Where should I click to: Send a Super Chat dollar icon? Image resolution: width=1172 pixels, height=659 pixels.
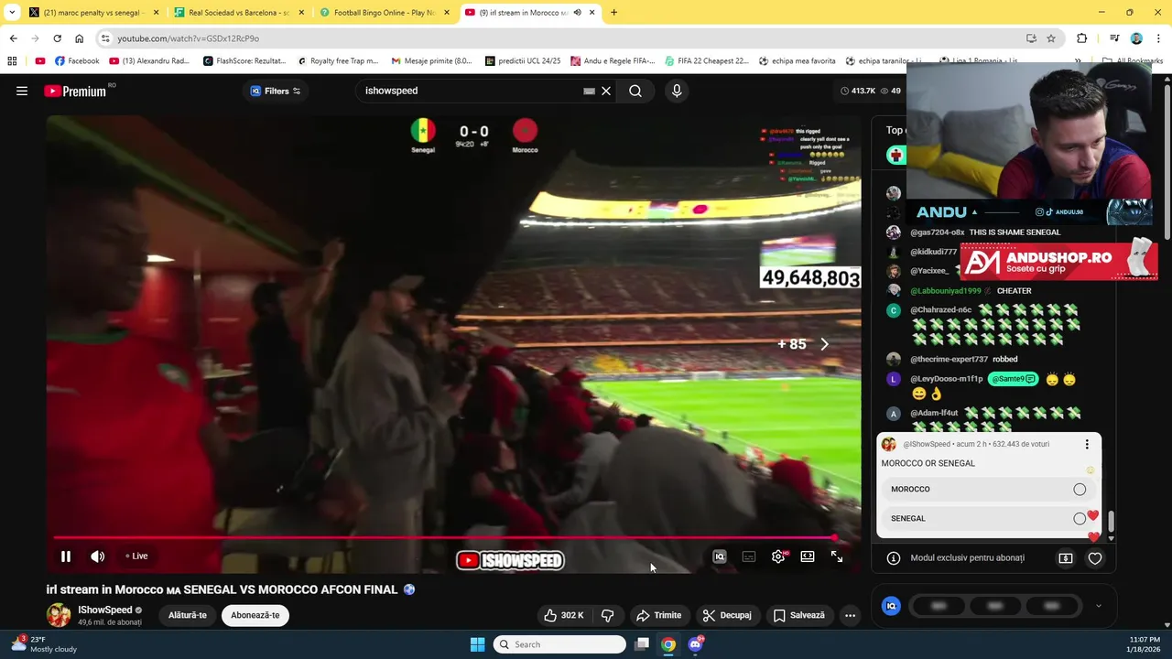point(1066,558)
